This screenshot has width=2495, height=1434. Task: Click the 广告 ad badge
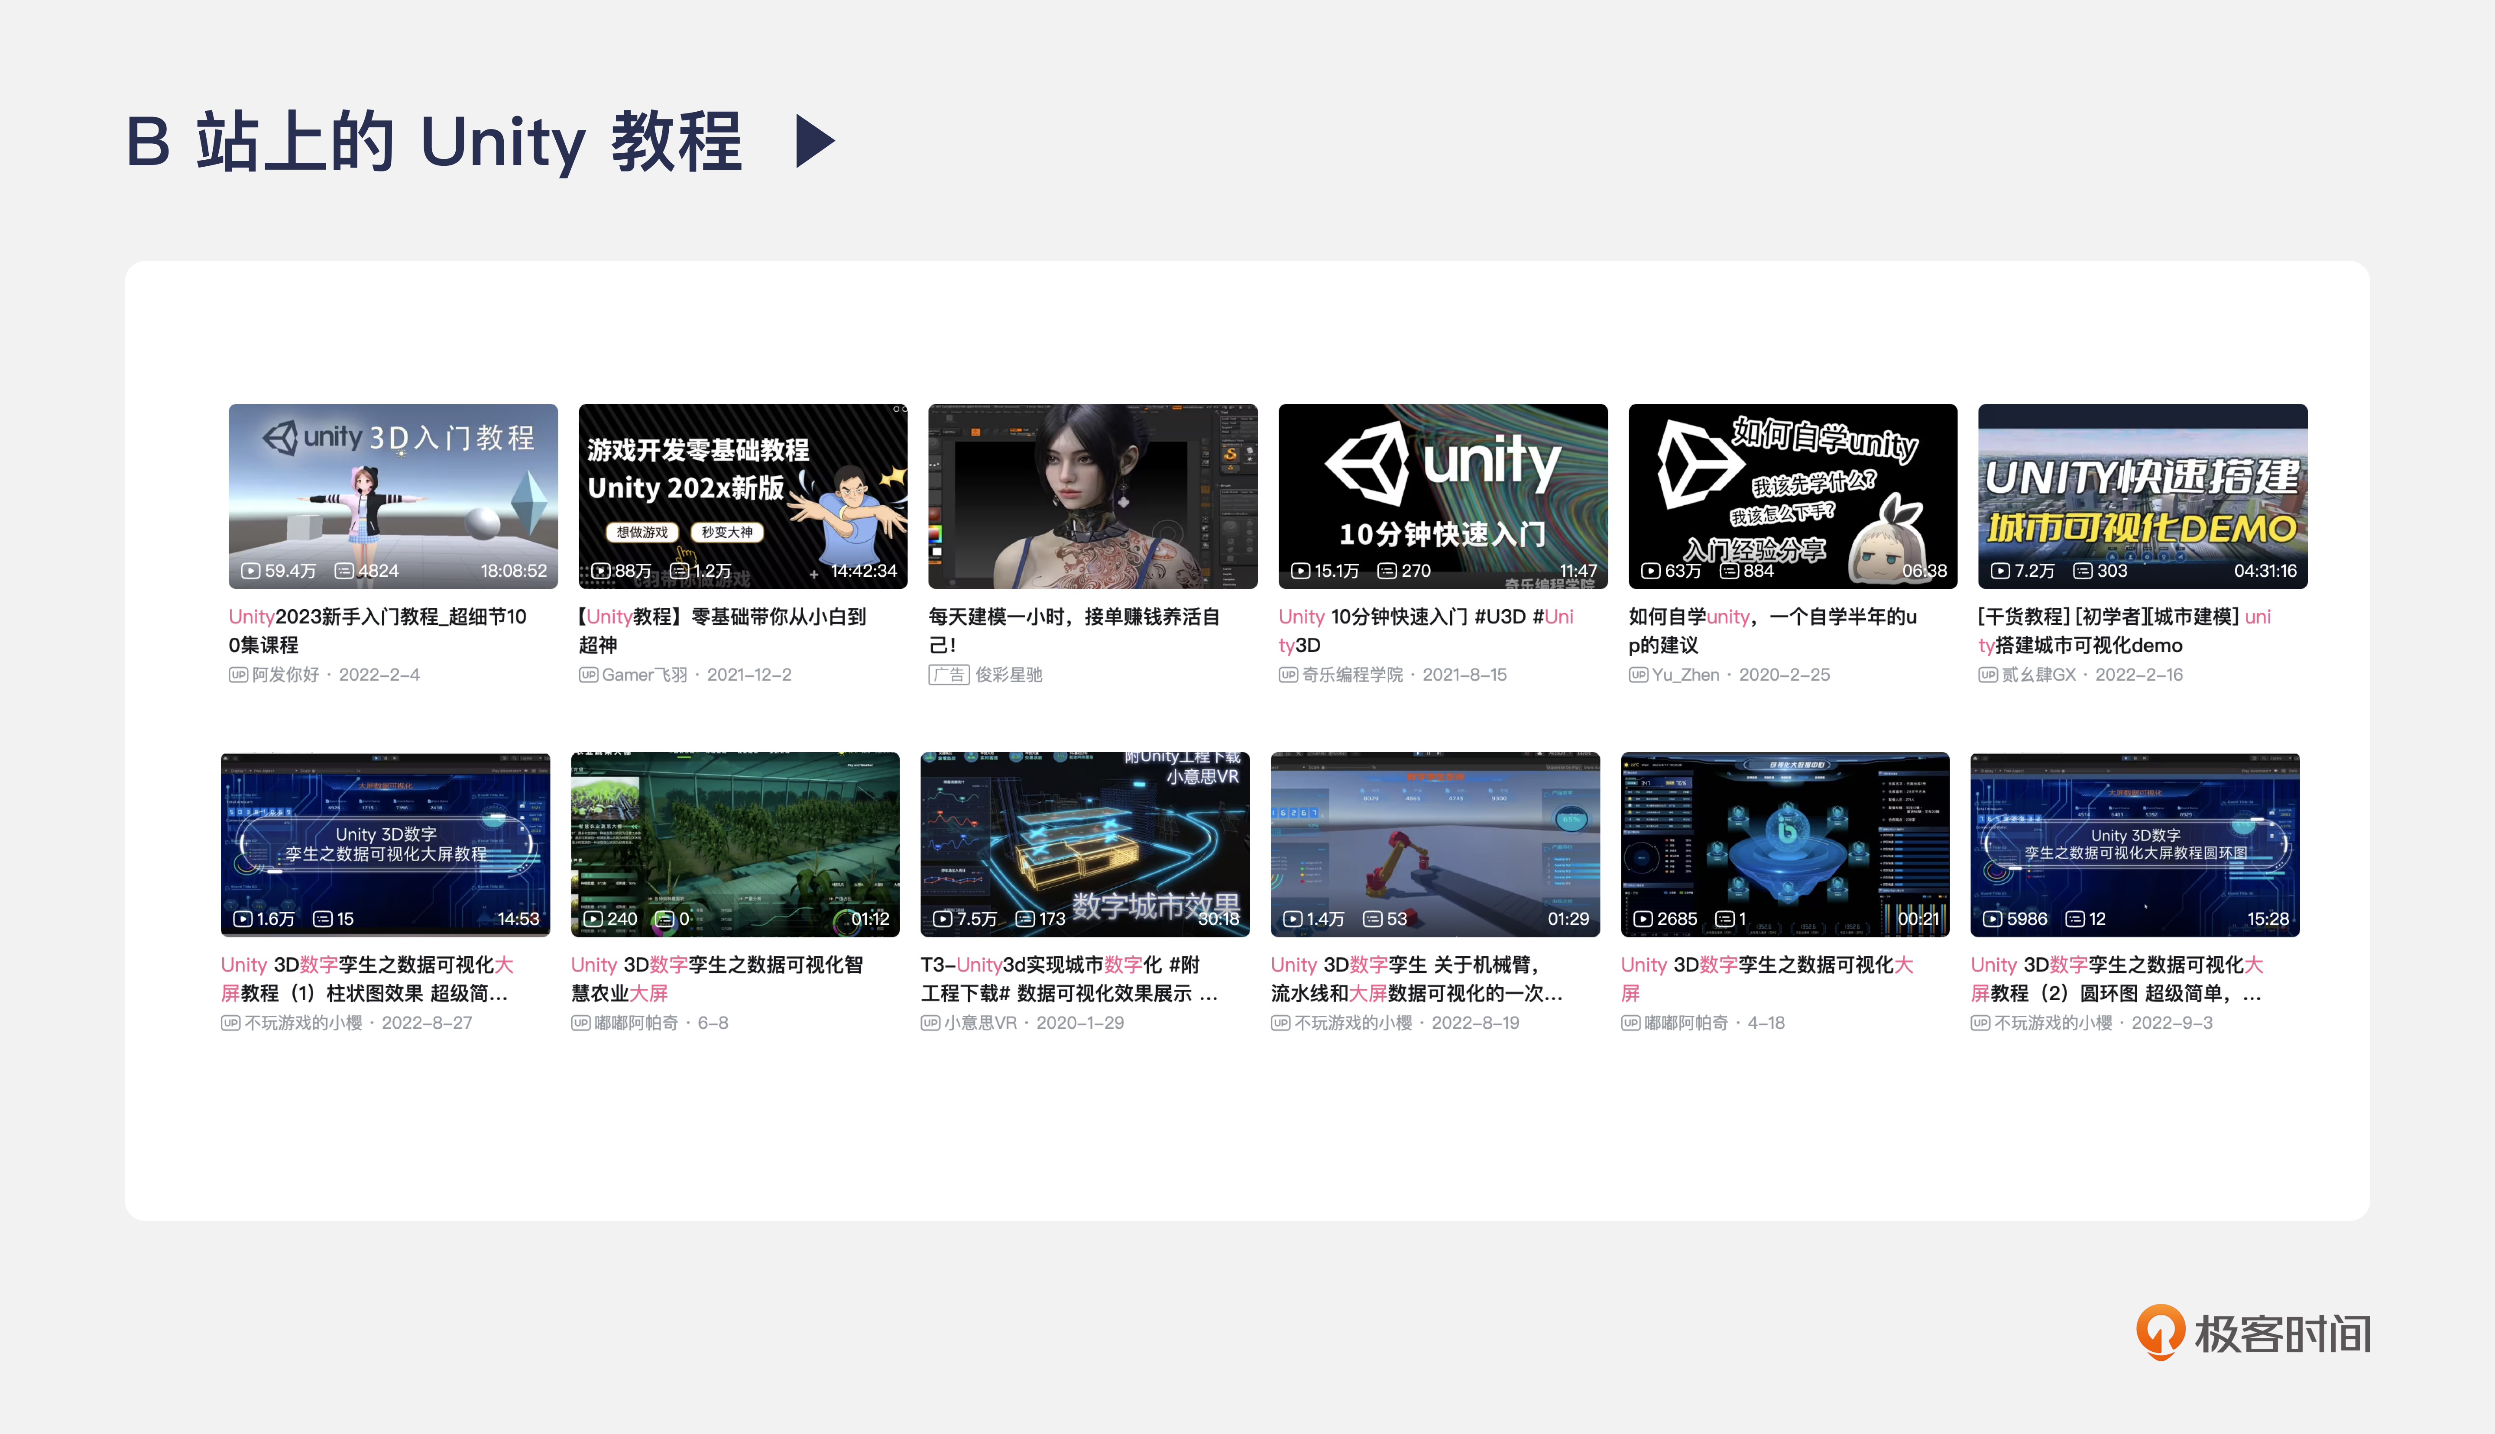tap(949, 675)
